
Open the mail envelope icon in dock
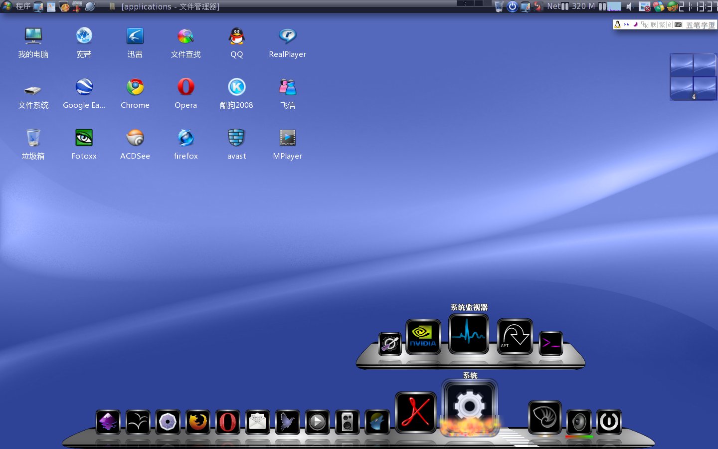pyautogui.click(x=258, y=422)
